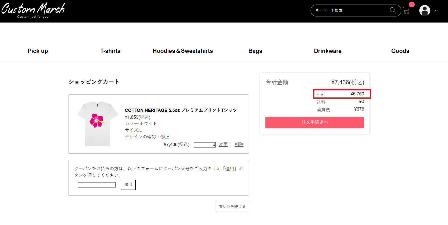Expand the account dropdown arrow
This screenshot has height=225, width=448.
[435, 11]
